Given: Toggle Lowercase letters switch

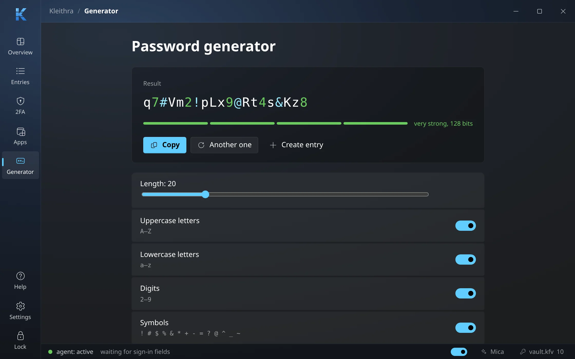Looking at the screenshot, I should [466, 260].
